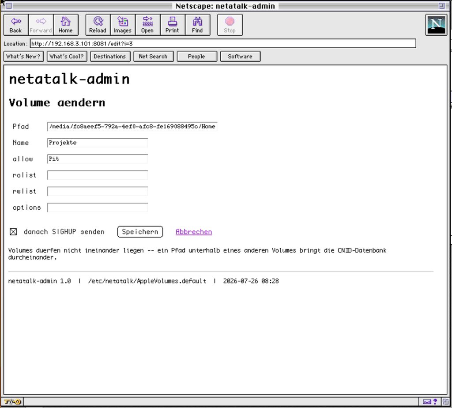Open mail via envelope icon in status bar
This screenshot has width=452, height=408.
tap(427, 401)
